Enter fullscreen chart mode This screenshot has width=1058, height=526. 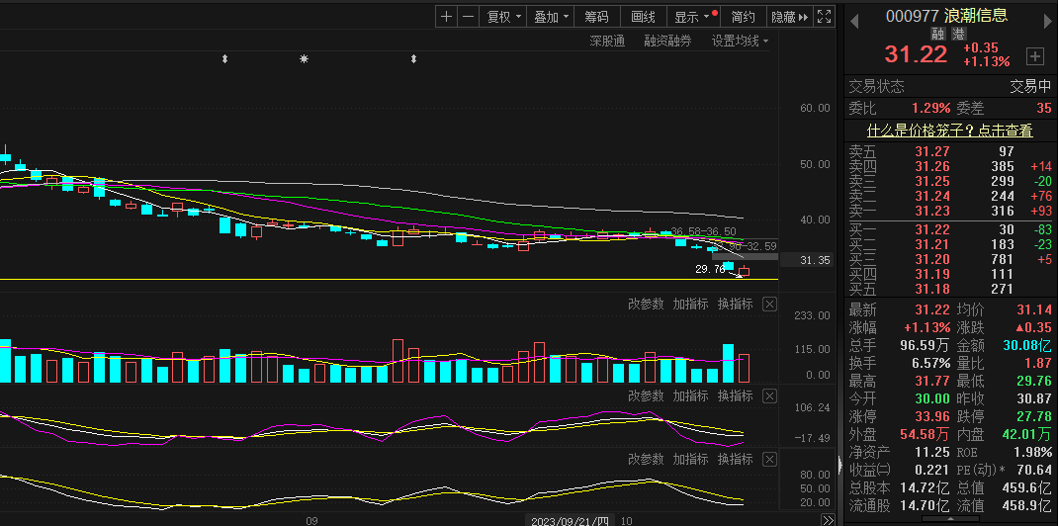coord(825,17)
